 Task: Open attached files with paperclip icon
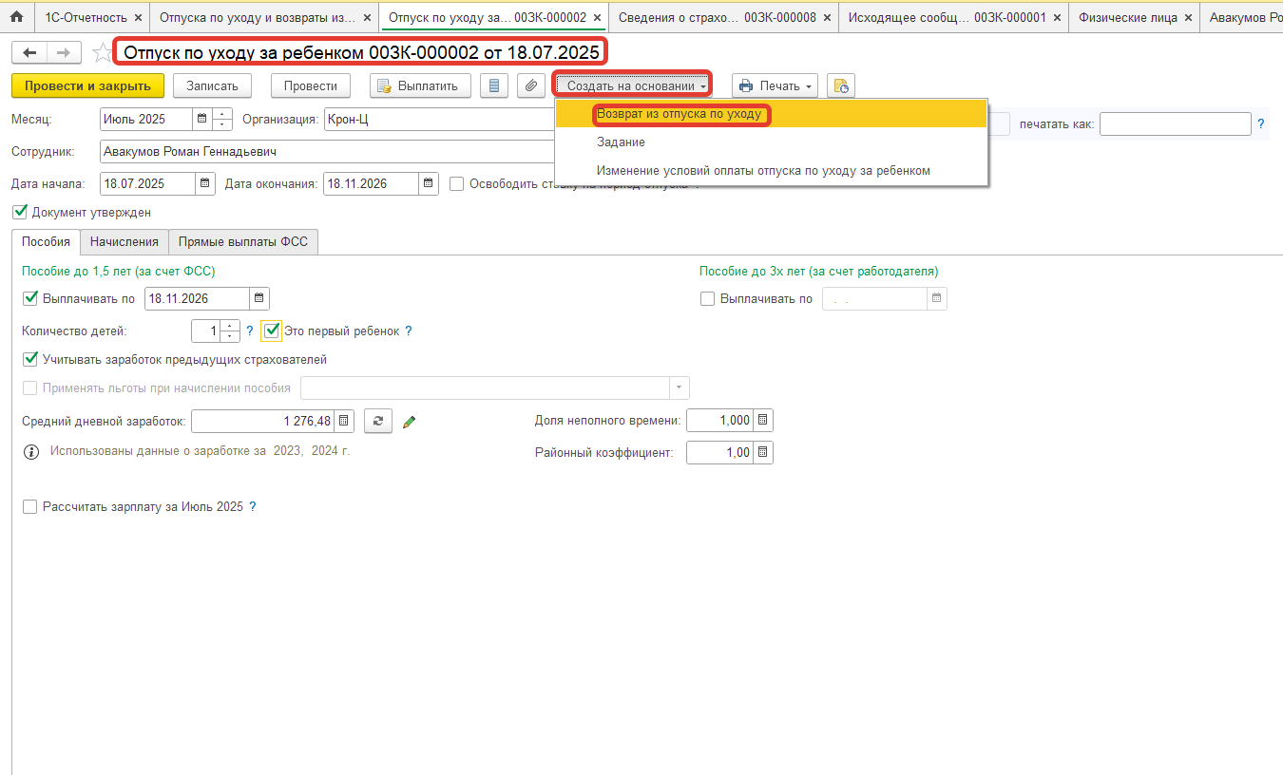pos(530,85)
